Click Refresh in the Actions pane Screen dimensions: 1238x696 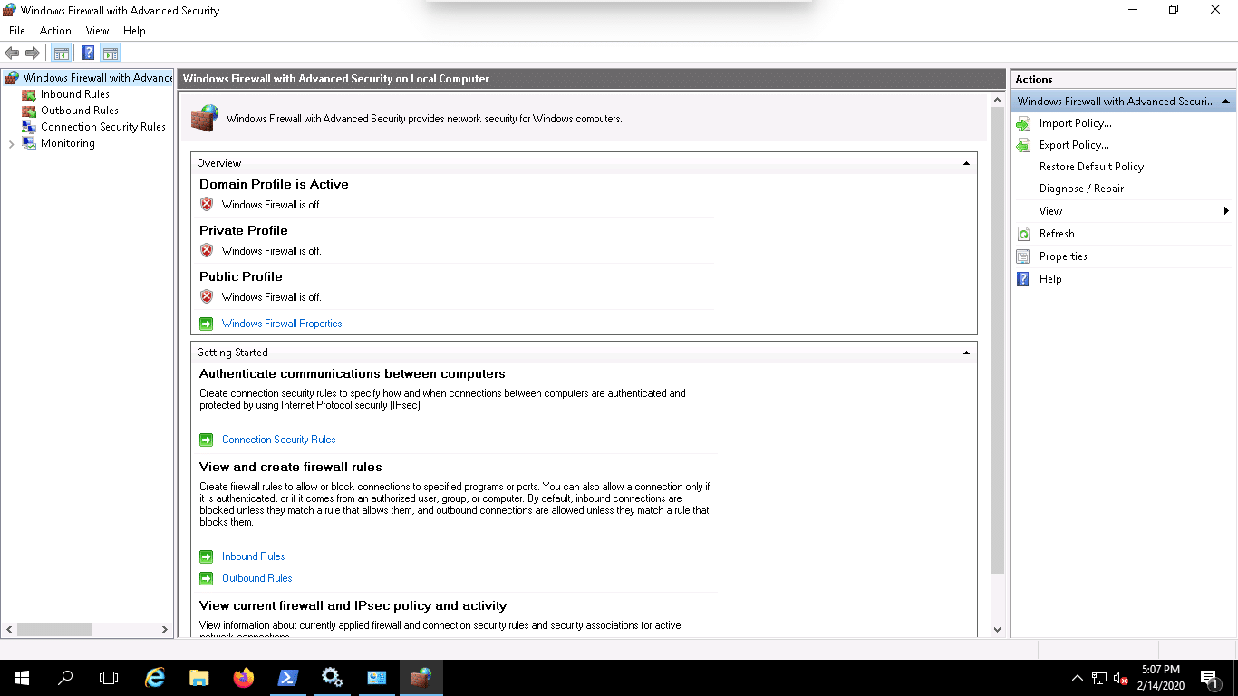[x=1057, y=234]
